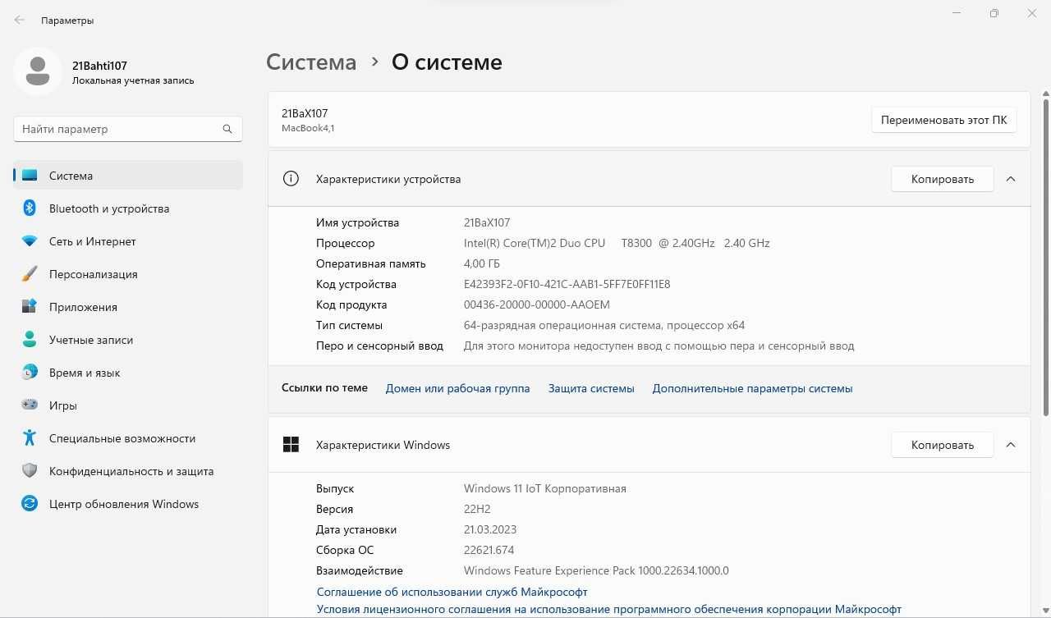Open Учетные записи settings
Image resolution: width=1051 pixels, height=618 pixels.
point(128,340)
